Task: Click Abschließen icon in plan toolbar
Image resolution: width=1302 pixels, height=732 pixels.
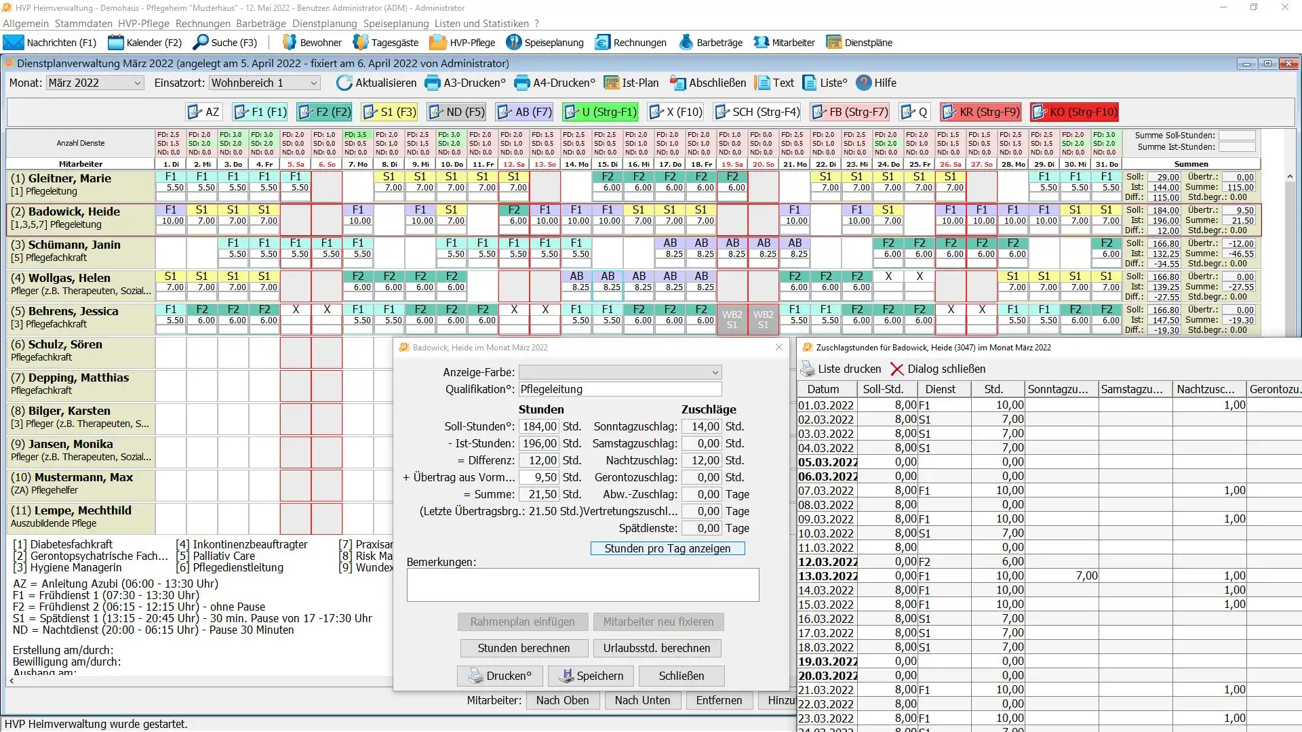Action: (678, 83)
